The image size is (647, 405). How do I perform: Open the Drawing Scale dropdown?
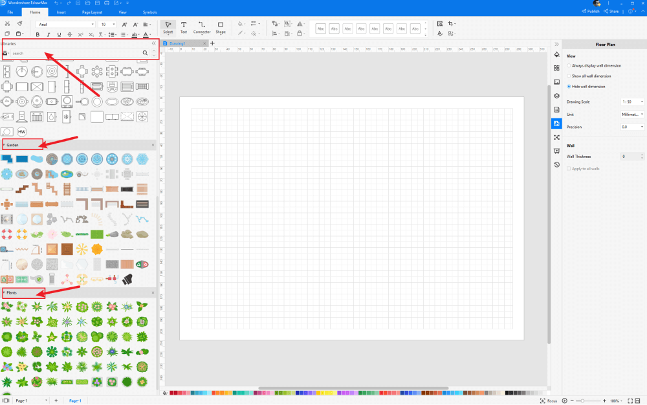(632, 102)
